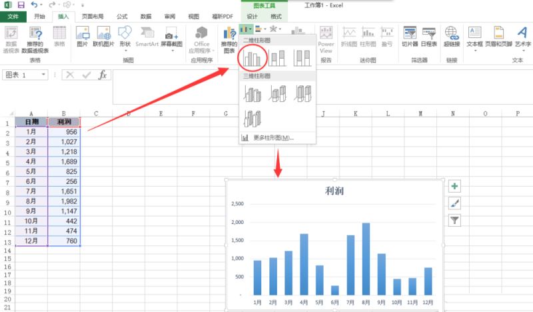Switch to the Data (数据) tab
The image size is (533, 312).
(146, 16)
